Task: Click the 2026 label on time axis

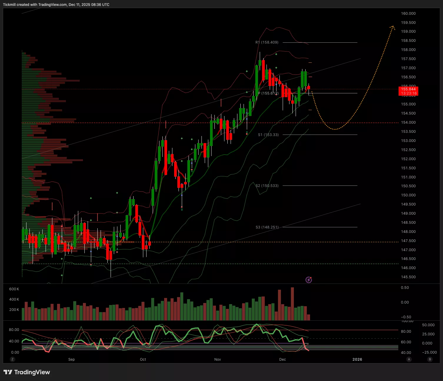Action: (x=357, y=360)
